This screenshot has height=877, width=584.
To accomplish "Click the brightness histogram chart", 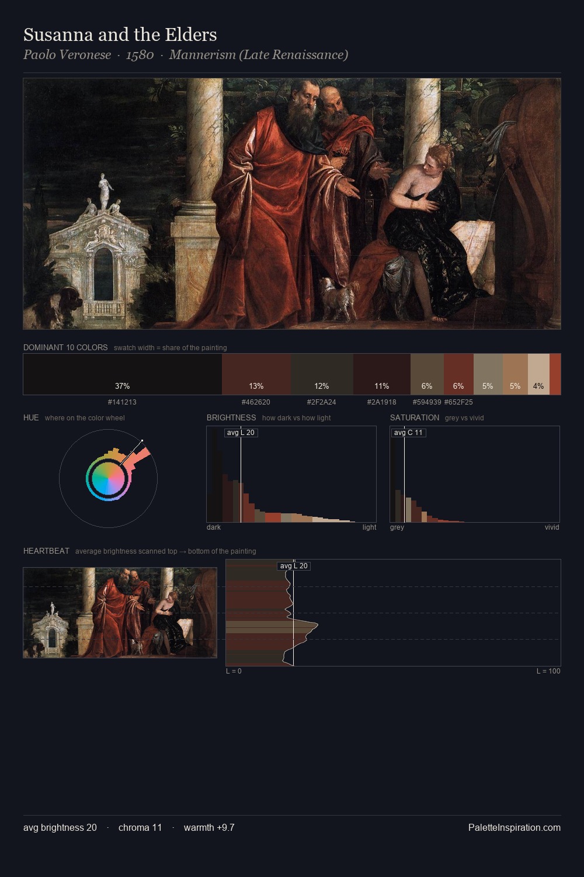I will (291, 474).
